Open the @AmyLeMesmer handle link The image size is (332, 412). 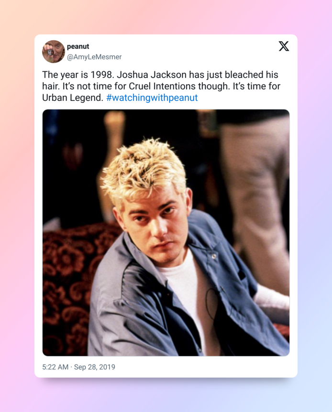point(94,57)
